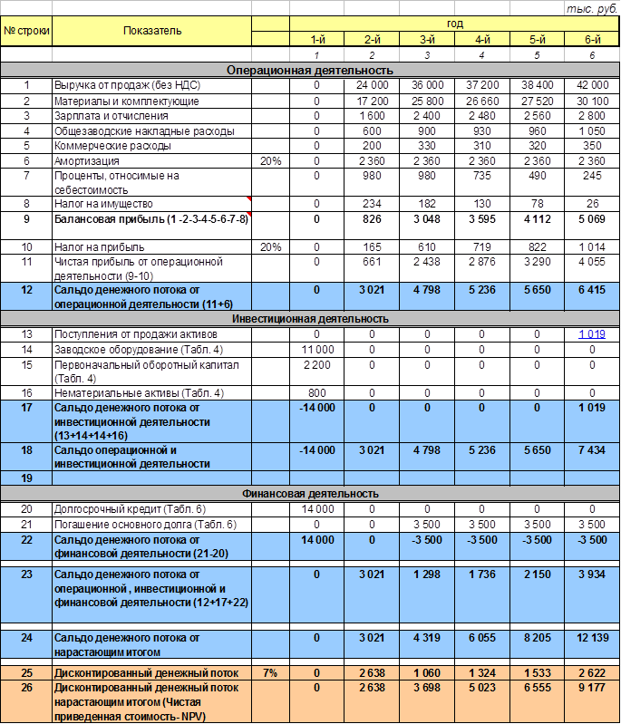
Task: Select 'Операционная деятельность' section header
Action: (x=310, y=71)
